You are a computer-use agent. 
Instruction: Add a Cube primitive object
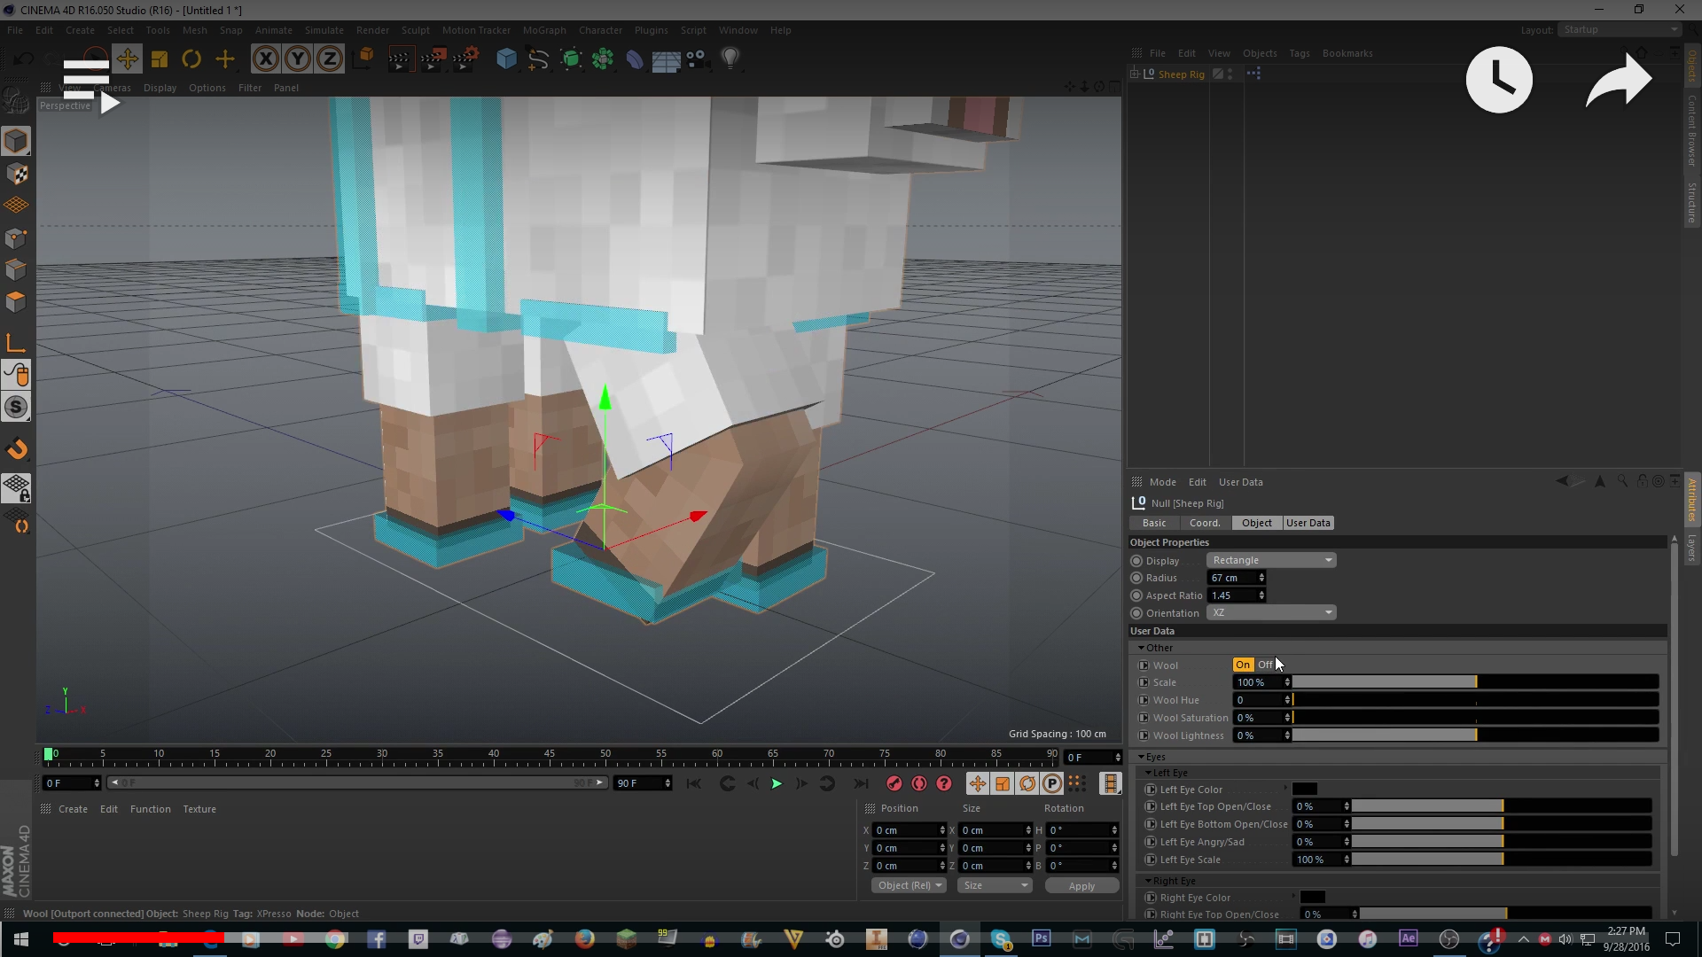(x=506, y=58)
